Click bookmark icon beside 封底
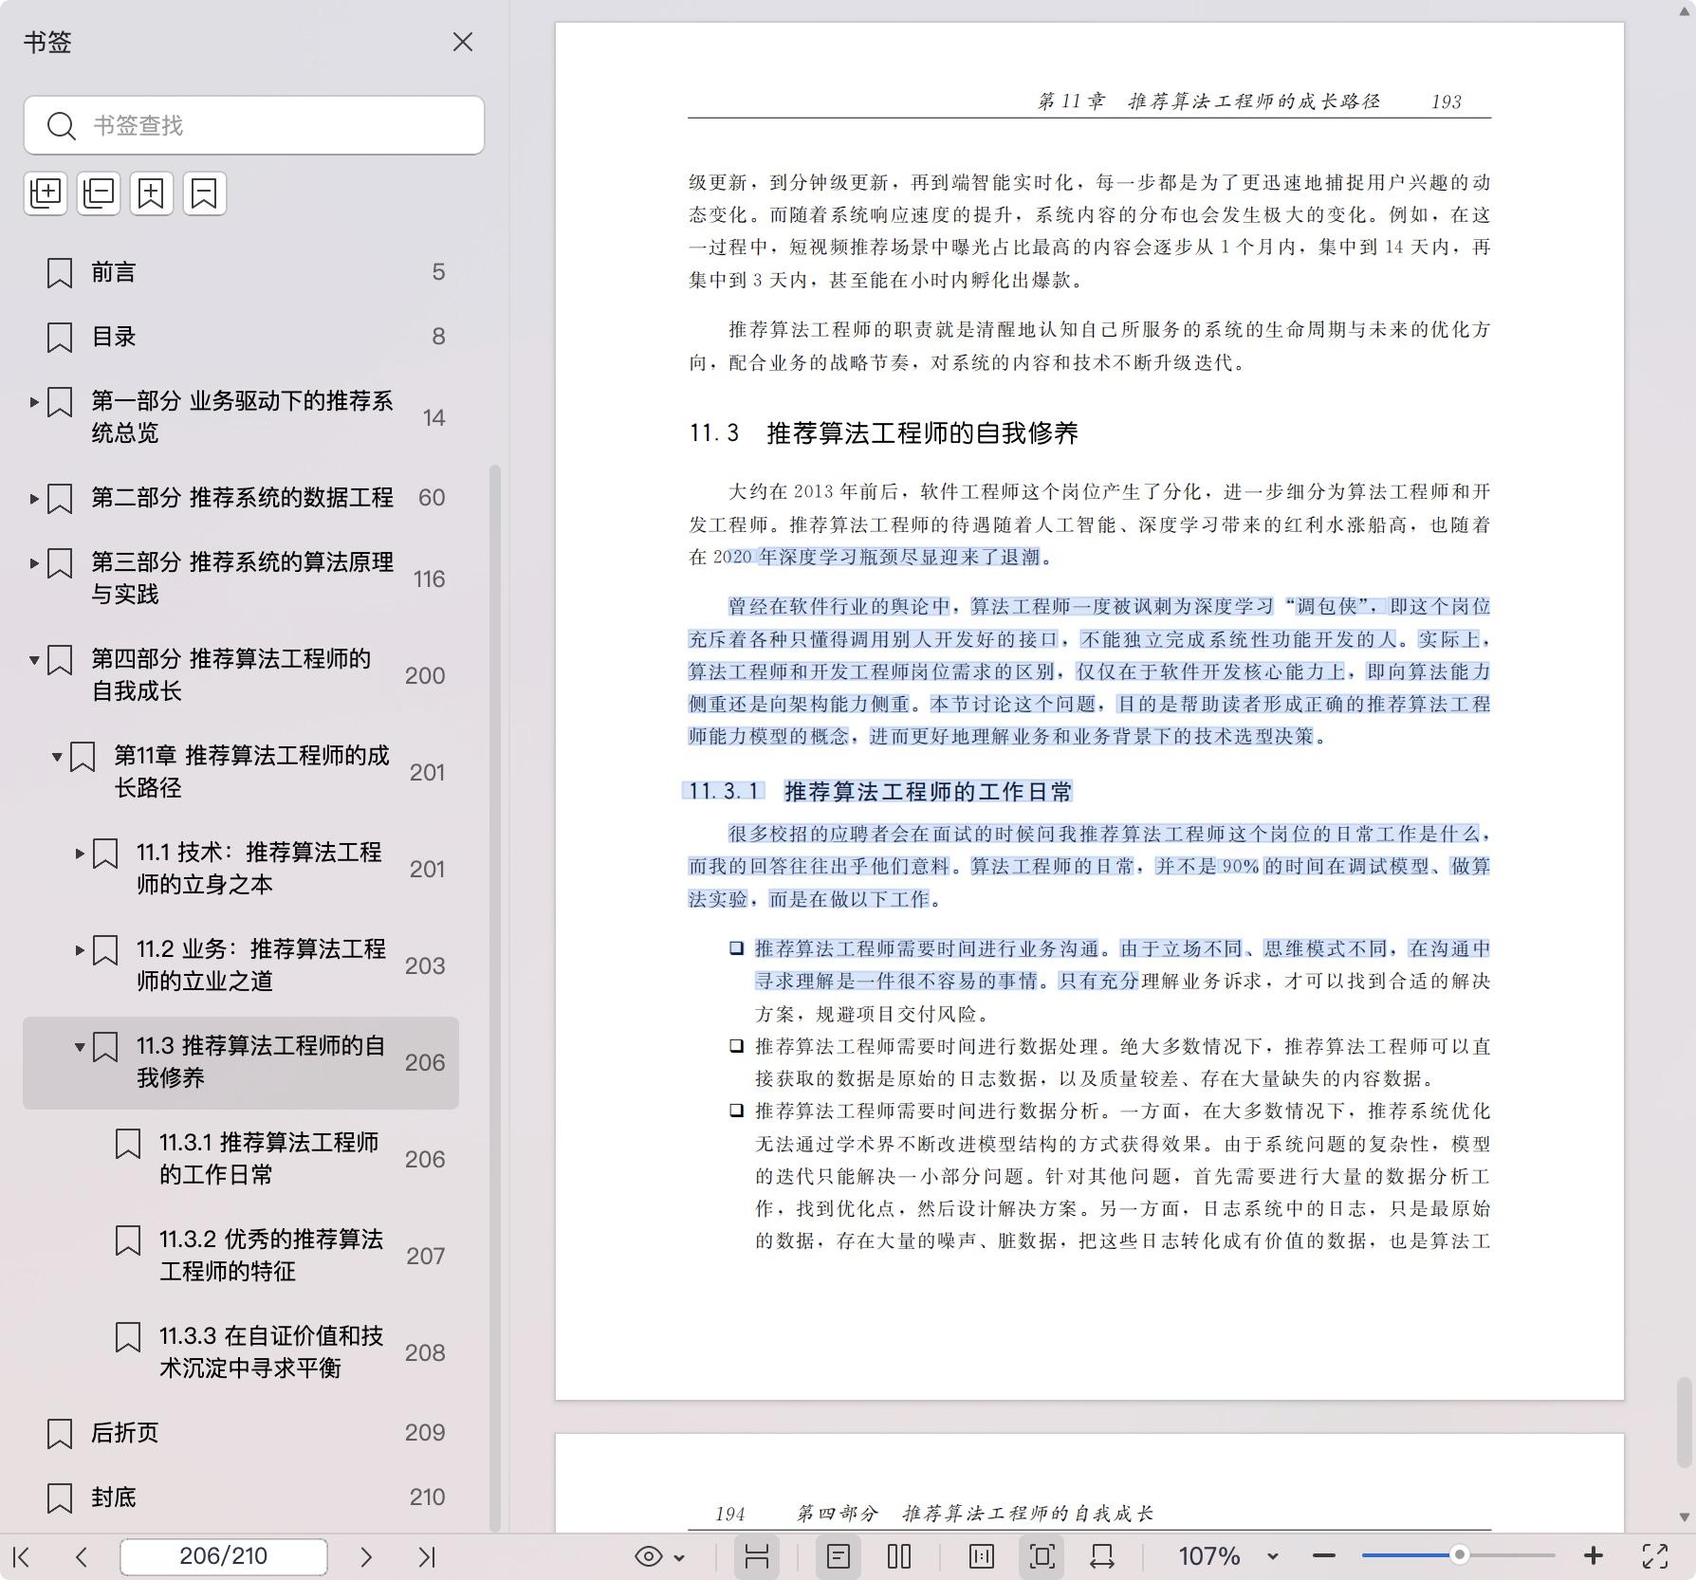 point(60,1497)
